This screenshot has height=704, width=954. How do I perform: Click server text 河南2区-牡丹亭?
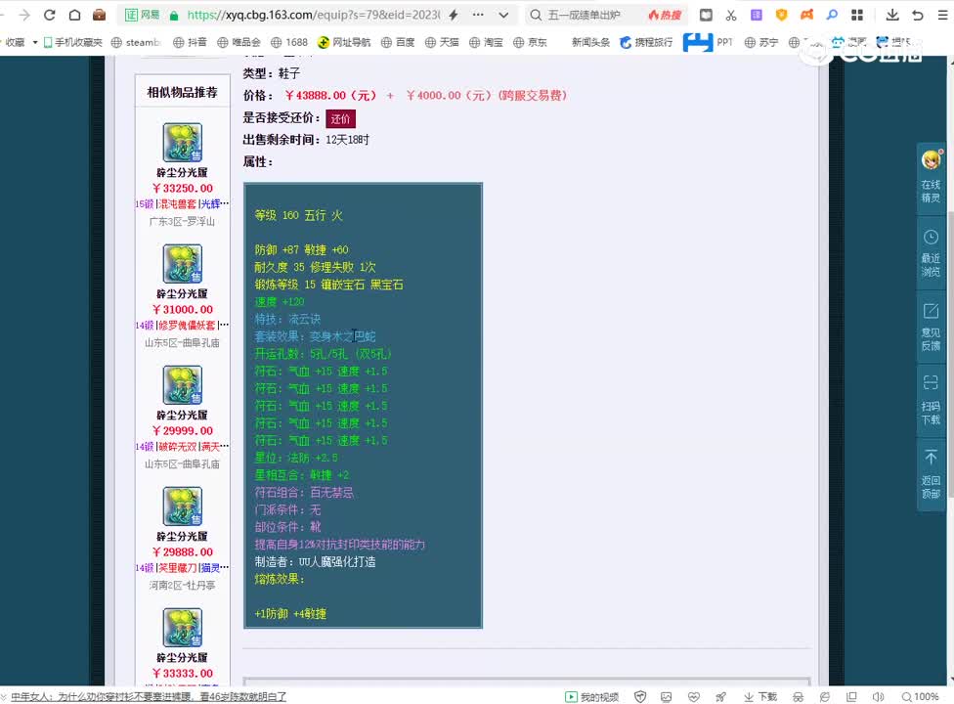[182, 586]
